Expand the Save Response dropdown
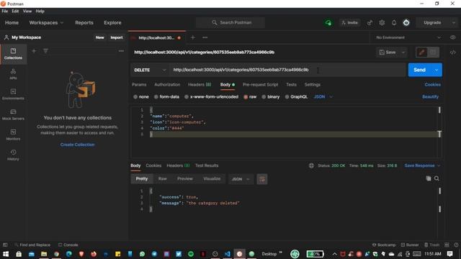 click(x=439, y=165)
